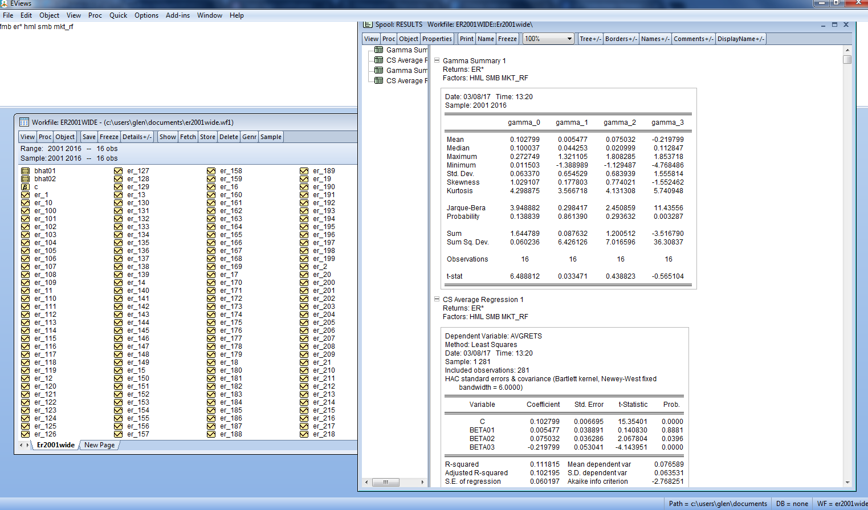Click the Fetch button in workfile
The height and width of the screenshot is (510, 868).
coord(188,137)
